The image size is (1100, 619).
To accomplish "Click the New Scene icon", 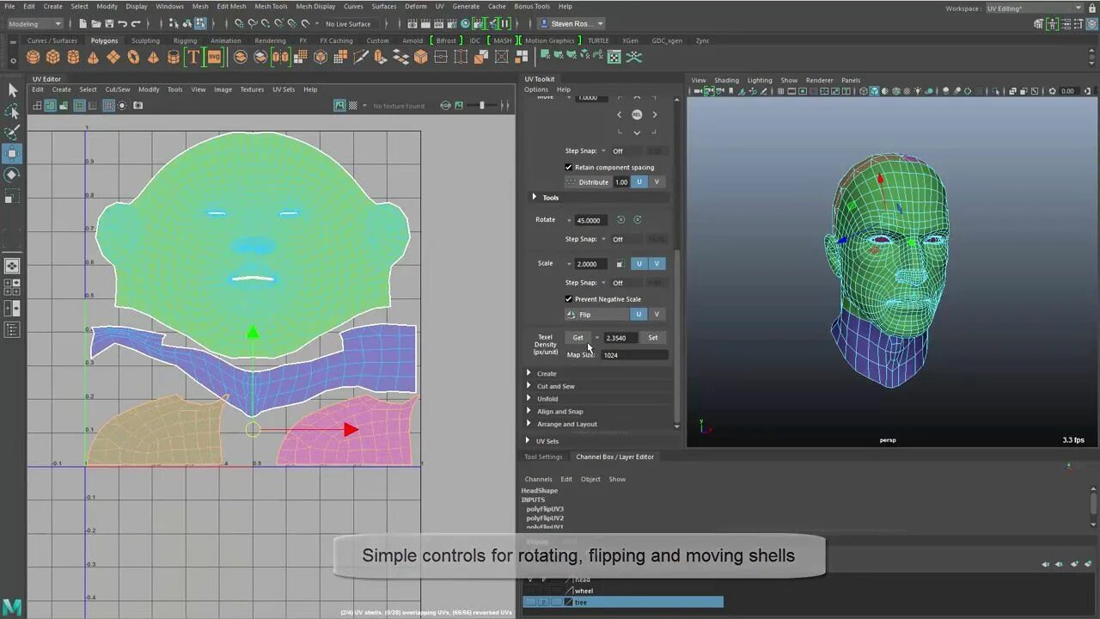I will pos(83,23).
